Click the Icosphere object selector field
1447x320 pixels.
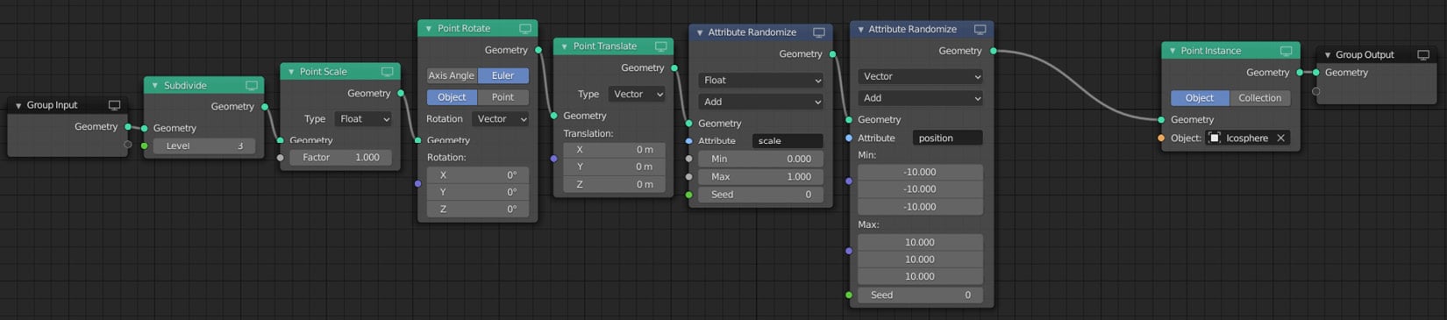pyautogui.click(x=1248, y=139)
